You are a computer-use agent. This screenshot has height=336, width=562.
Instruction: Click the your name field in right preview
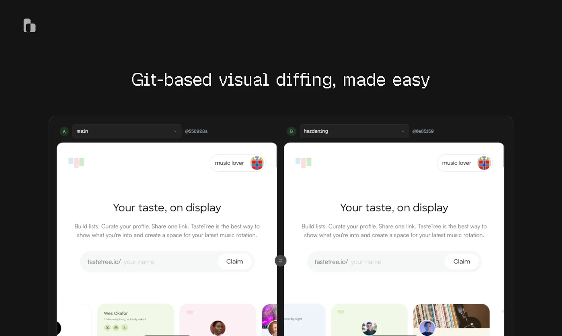tap(396, 262)
